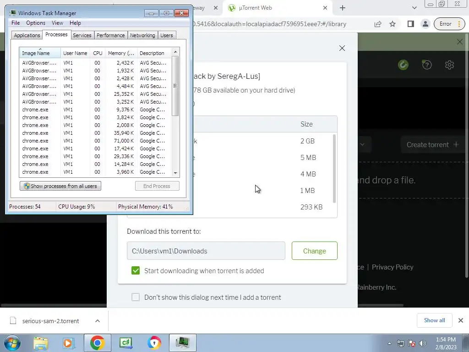Switch to the Users tab

pyautogui.click(x=167, y=35)
